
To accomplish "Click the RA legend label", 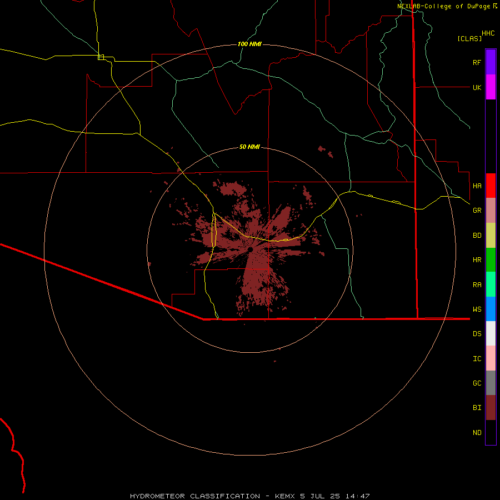I will click(x=477, y=285).
